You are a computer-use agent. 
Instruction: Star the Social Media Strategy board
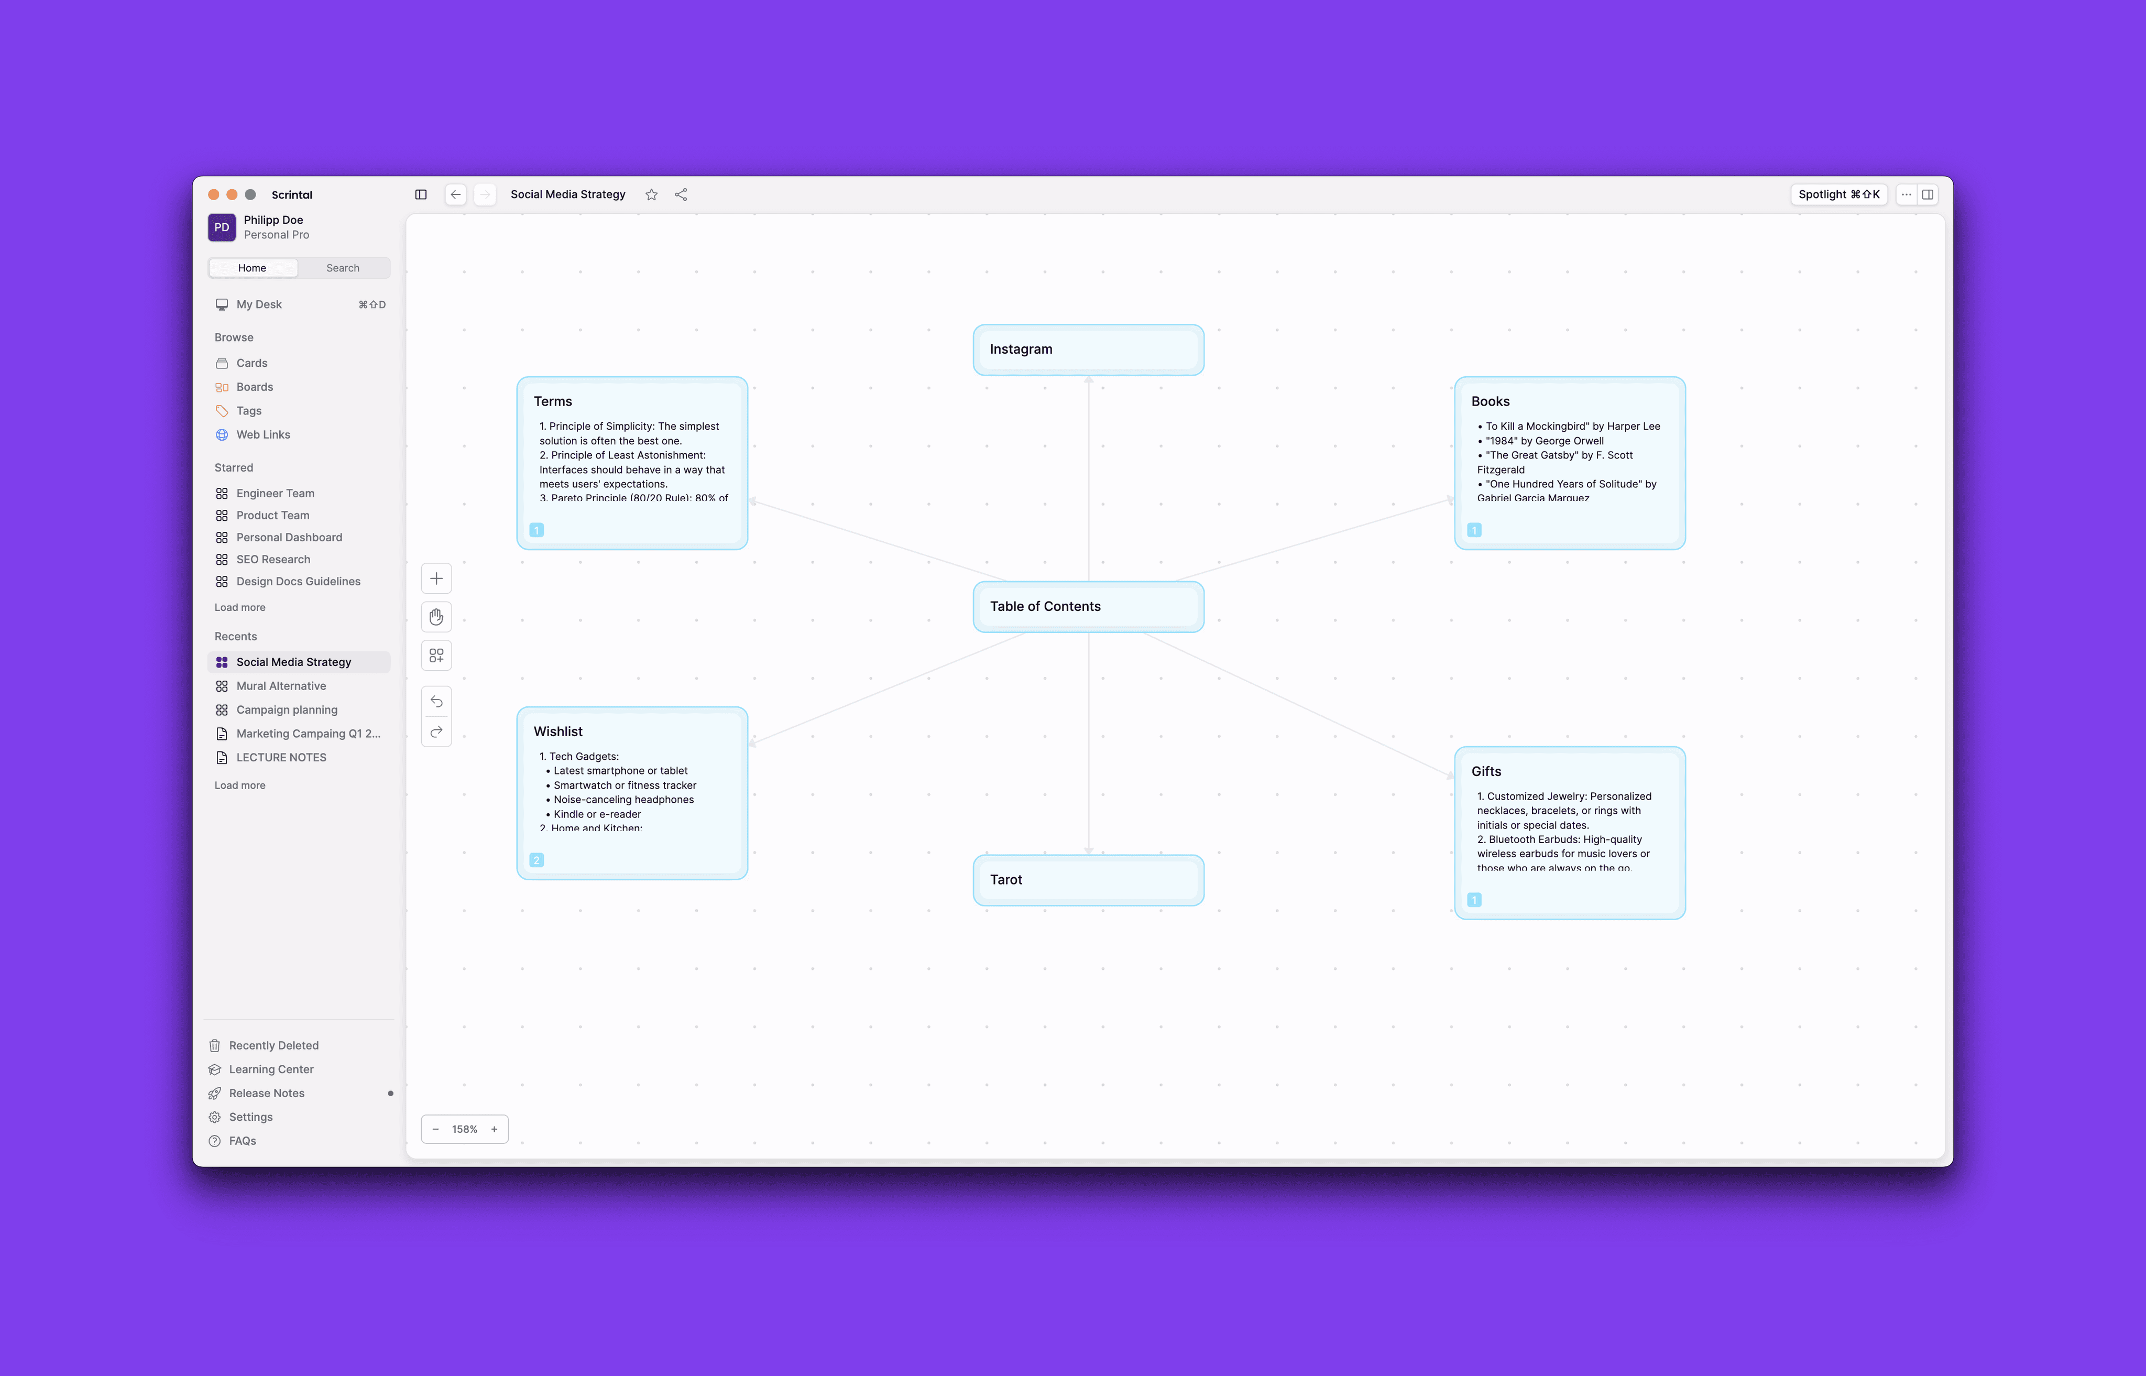(651, 195)
